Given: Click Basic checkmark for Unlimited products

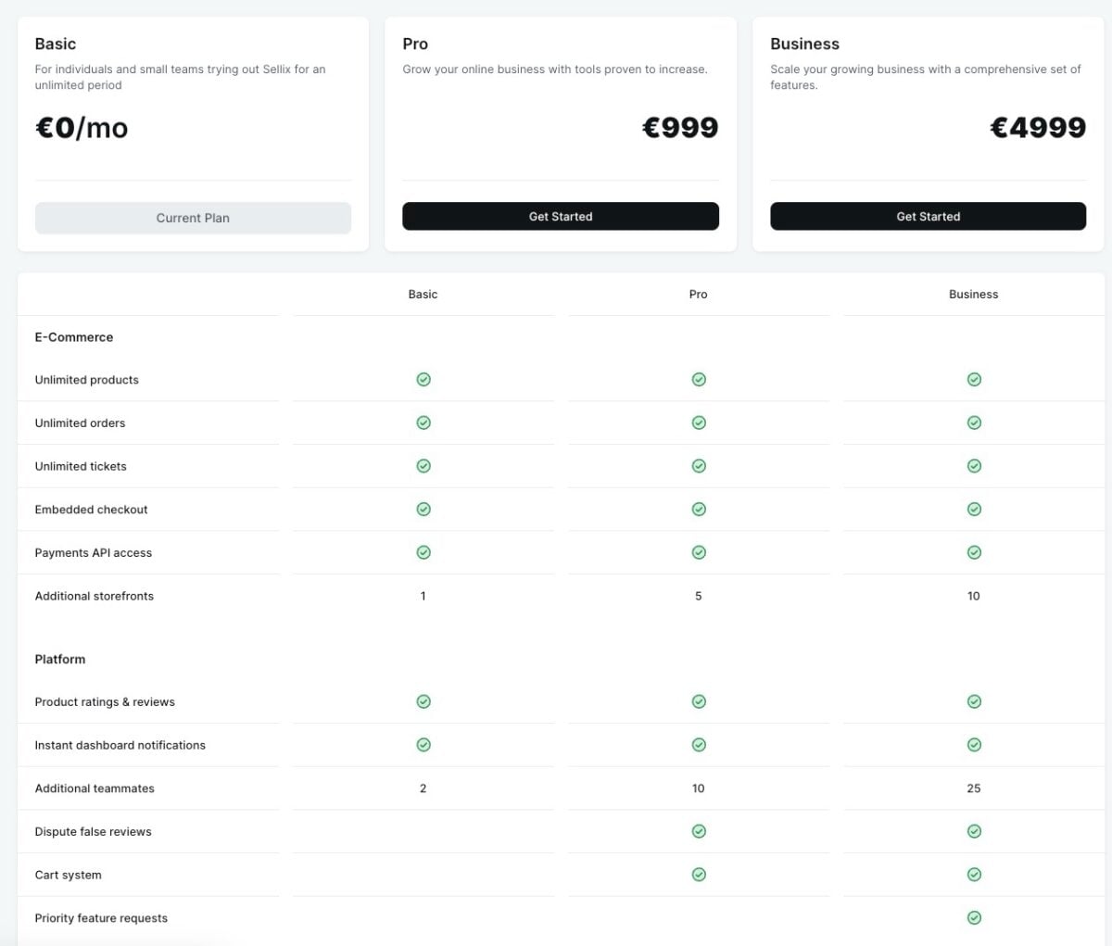Looking at the screenshot, I should [x=423, y=379].
